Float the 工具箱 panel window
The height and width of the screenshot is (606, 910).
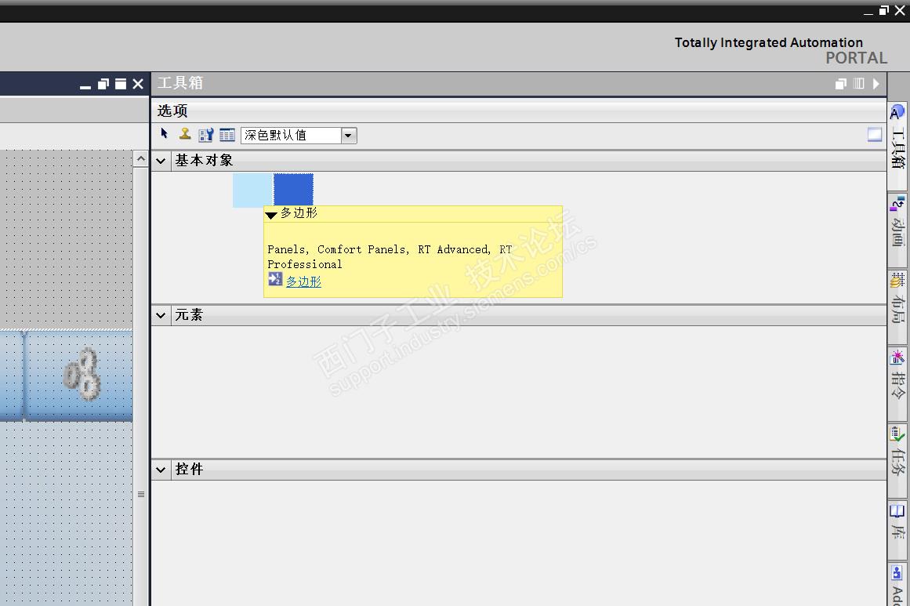[x=841, y=84]
